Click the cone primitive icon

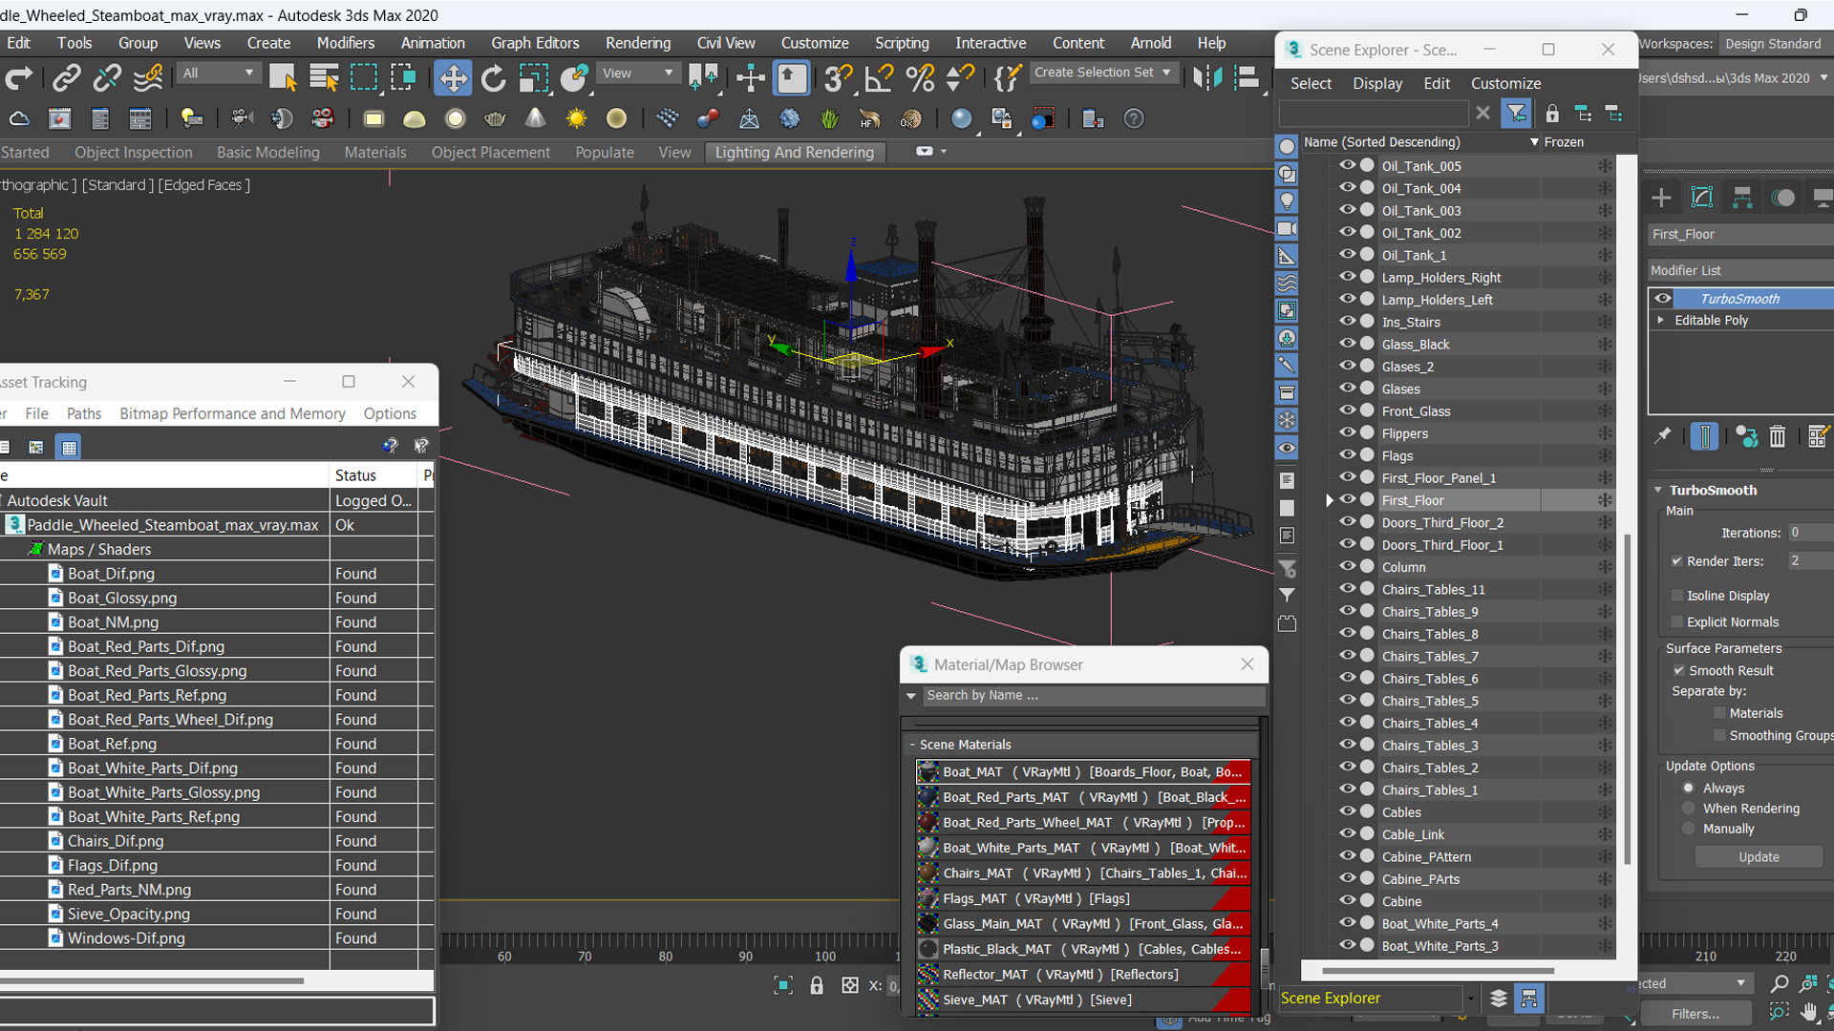pyautogui.click(x=535, y=118)
